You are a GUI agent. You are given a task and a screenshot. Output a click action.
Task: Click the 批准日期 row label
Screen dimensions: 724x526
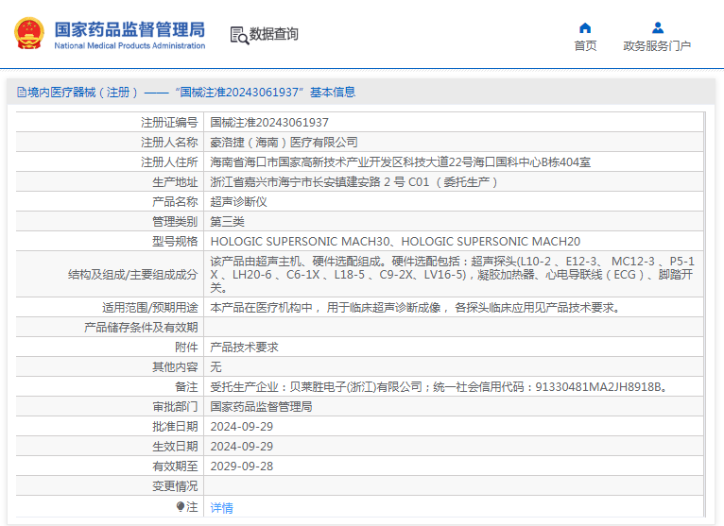point(175,426)
